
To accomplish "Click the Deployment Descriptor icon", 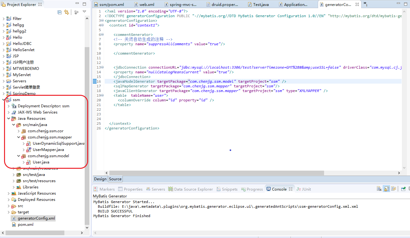I will [14, 106].
